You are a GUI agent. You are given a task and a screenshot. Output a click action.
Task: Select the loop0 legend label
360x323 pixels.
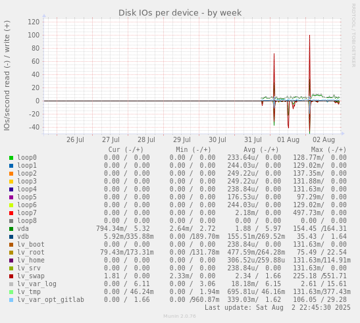pos(27,158)
